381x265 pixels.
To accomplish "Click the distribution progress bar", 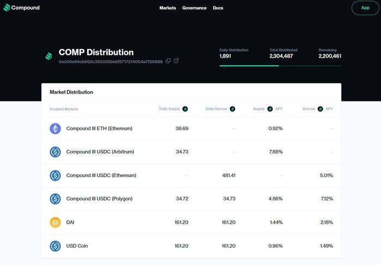I will coord(280,66).
